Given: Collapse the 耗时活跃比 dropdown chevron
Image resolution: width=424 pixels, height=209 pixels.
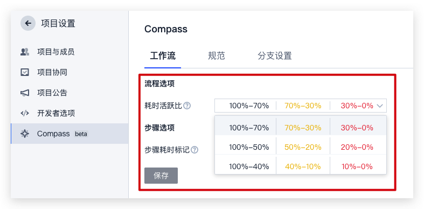Looking at the screenshot, I should pos(380,106).
